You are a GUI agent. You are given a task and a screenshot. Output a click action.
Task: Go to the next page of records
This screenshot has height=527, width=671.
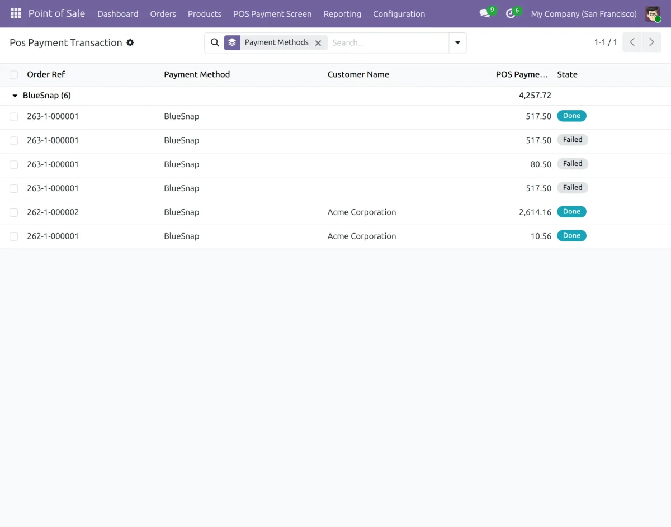[x=651, y=42]
